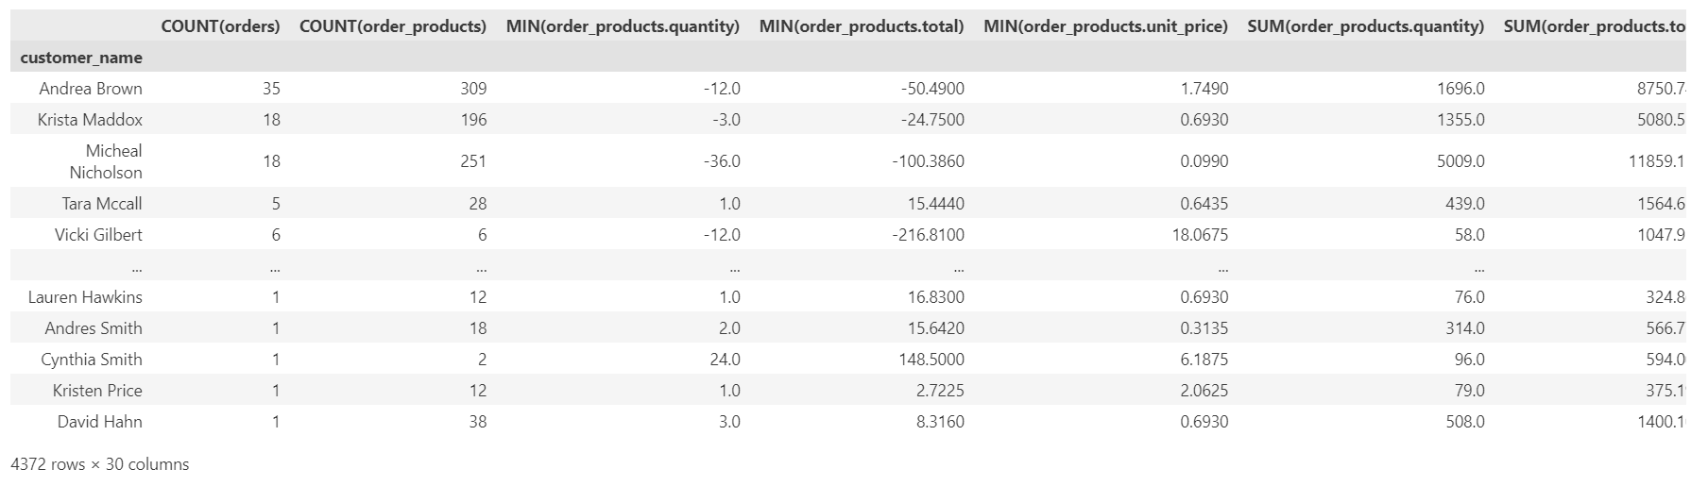
Task: Click Micheal Nicholson's quantity sum 5009.0
Action: [x=1460, y=161]
